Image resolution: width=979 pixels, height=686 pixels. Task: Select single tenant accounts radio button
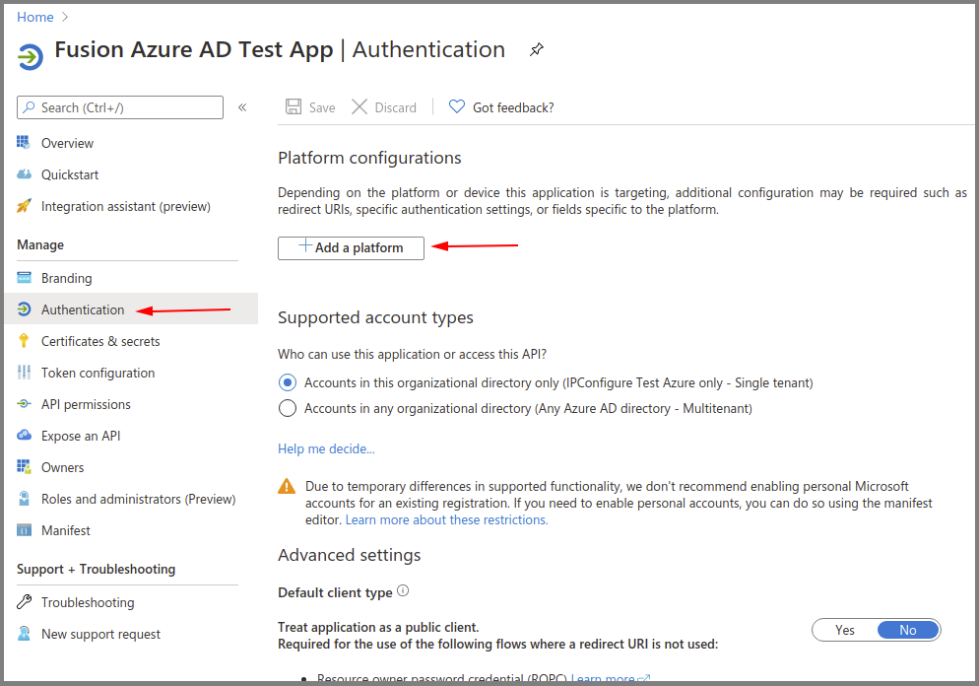click(288, 382)
